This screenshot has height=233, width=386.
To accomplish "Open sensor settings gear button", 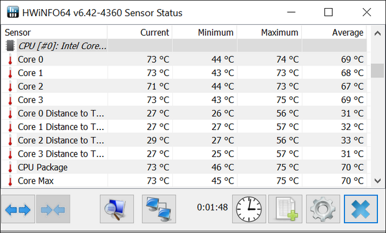I will click(x=323, y=209).
